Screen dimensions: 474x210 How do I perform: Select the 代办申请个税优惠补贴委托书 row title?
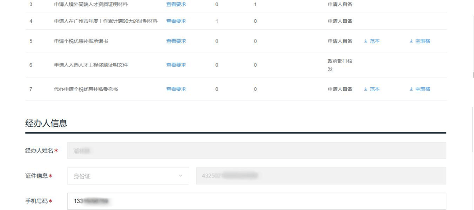click(x=86, y=89)
